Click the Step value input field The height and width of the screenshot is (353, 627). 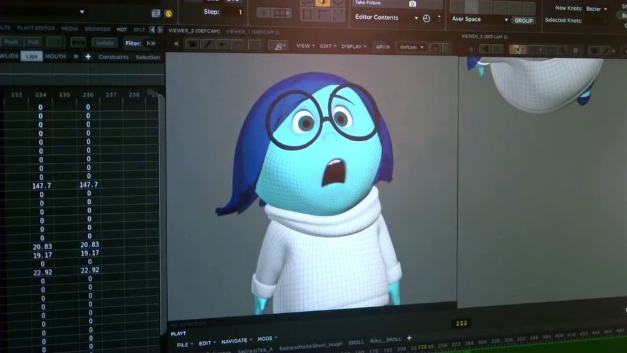(233, 12)
